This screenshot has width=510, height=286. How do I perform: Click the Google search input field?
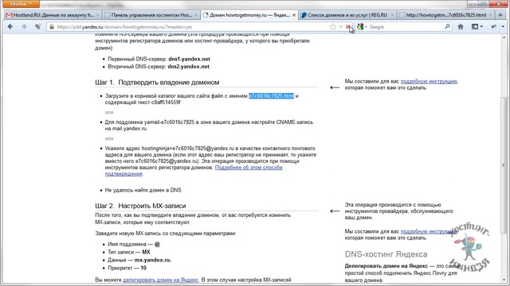[406, 27]
